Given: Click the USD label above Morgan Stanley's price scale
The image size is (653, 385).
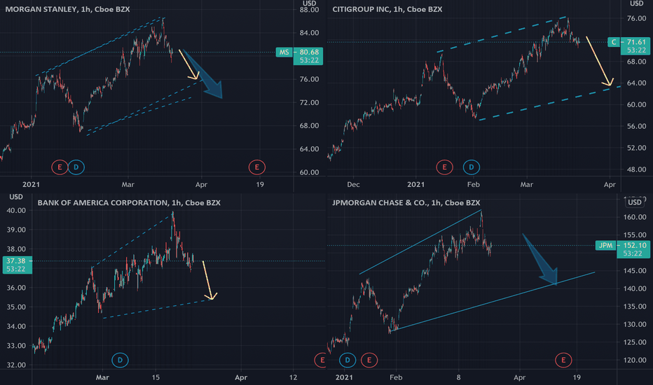Looking at the screenshot, I should tap(310, 3).
